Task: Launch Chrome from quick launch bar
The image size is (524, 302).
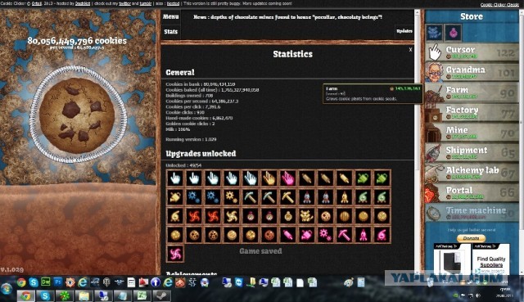Action: coord(21,282)
